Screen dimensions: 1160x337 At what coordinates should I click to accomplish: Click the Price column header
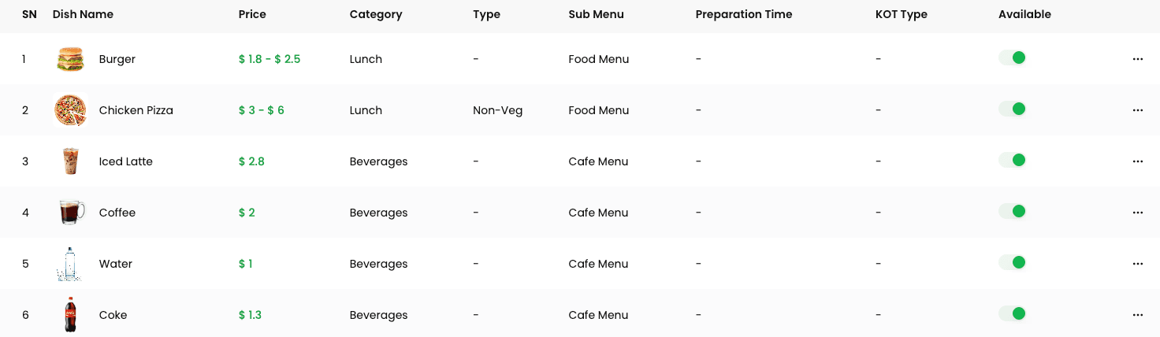[252, 14]
